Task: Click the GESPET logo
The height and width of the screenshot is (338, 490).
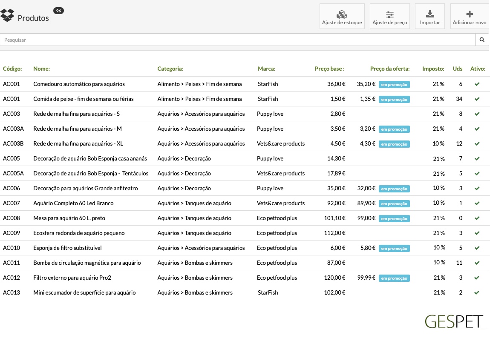Action: point(454,321)
